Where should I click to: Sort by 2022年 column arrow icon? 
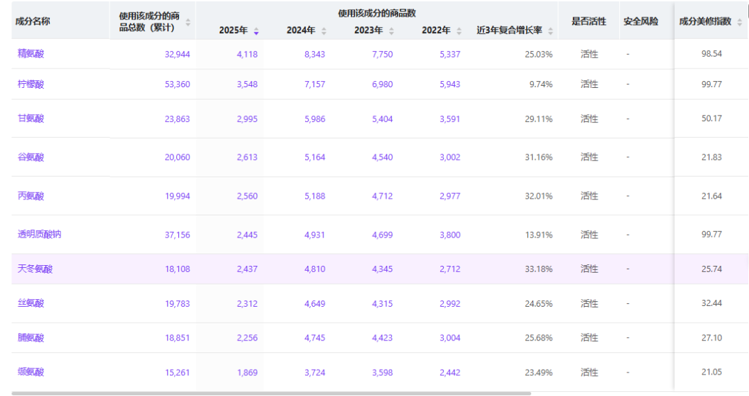(x=459, y=31)
